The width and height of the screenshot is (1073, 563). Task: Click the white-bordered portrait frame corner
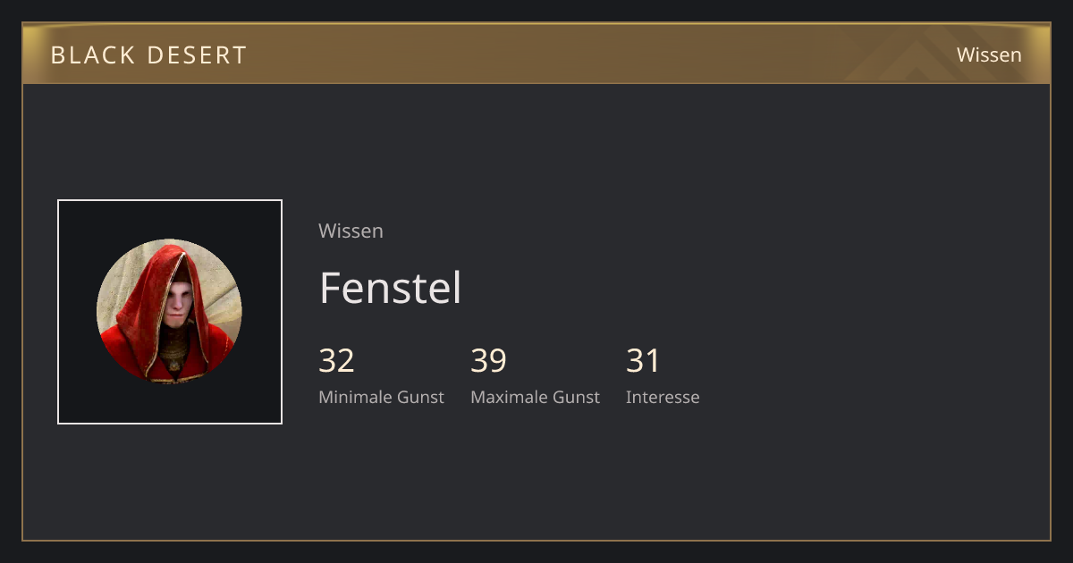[60, 202]
